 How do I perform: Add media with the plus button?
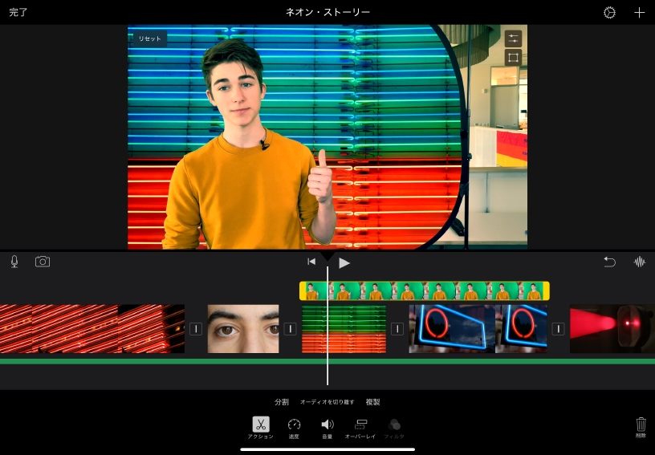coord(640,13)
